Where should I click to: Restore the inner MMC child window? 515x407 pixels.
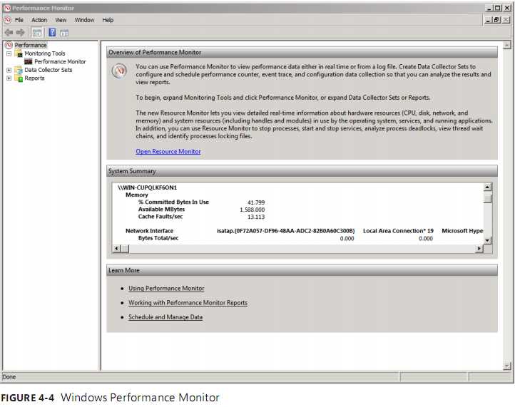(496, 20)
